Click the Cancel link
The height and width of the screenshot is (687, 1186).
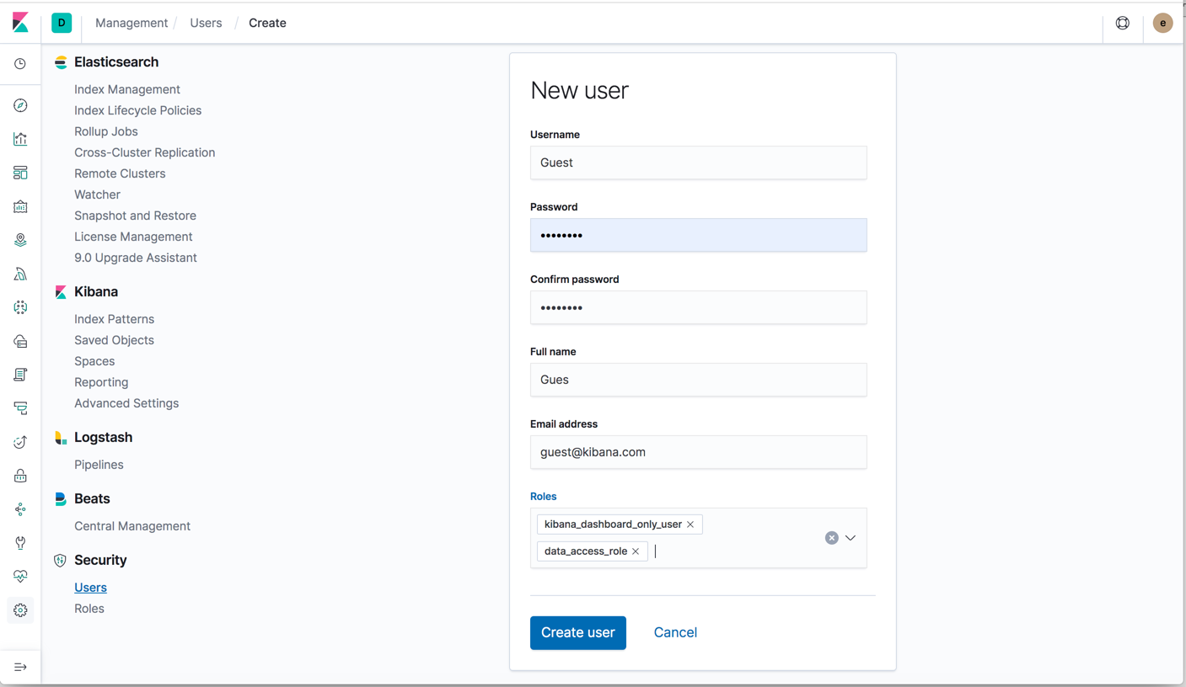tap(674, 632)
